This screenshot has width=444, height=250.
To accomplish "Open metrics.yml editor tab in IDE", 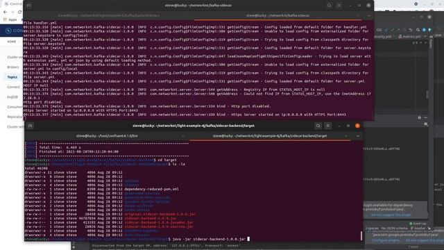I will pyautogui.click(x=410, y=37).
